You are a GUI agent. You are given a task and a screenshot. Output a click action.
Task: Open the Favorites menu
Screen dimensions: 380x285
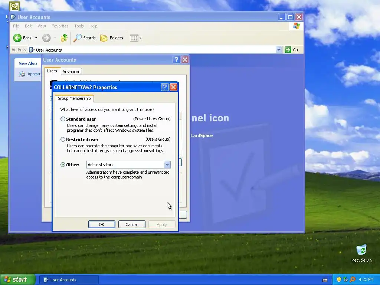pyautogui.click(x=60, y=26)
